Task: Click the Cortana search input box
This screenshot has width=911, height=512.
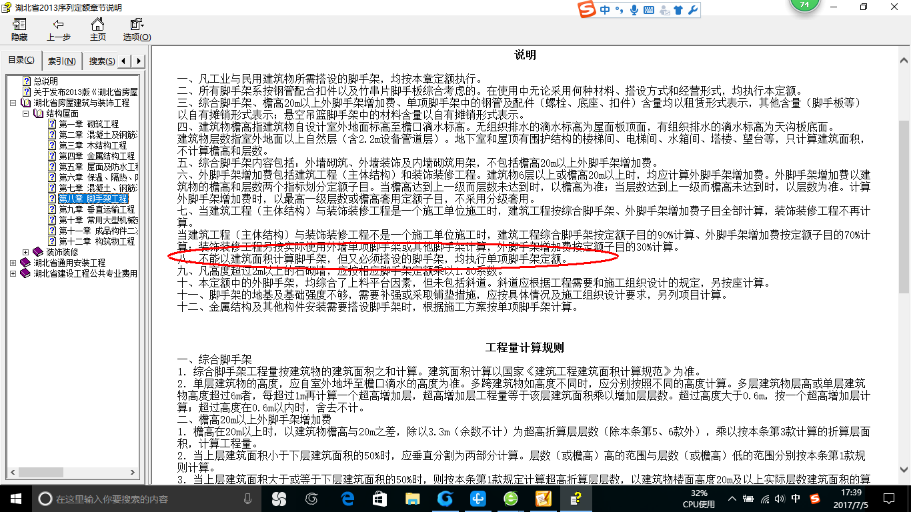Action: (147, 499)
